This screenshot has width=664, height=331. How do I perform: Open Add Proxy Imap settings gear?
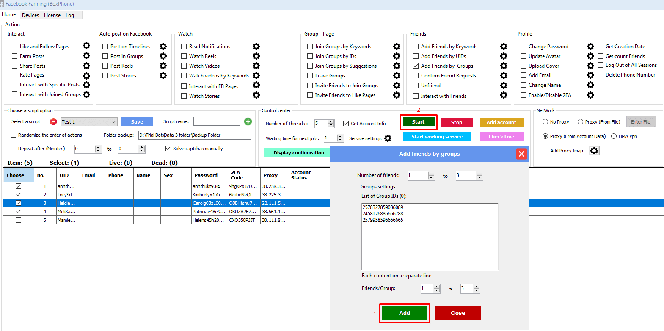coord(594,151)
